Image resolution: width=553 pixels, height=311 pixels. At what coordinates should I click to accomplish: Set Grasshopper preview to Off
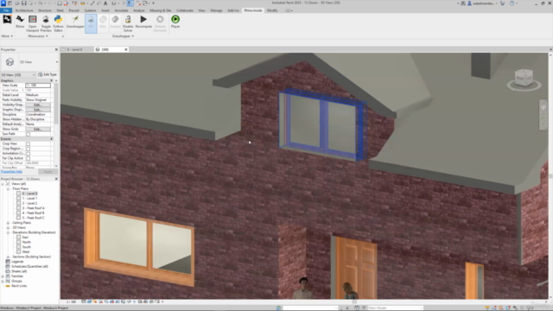91,23
